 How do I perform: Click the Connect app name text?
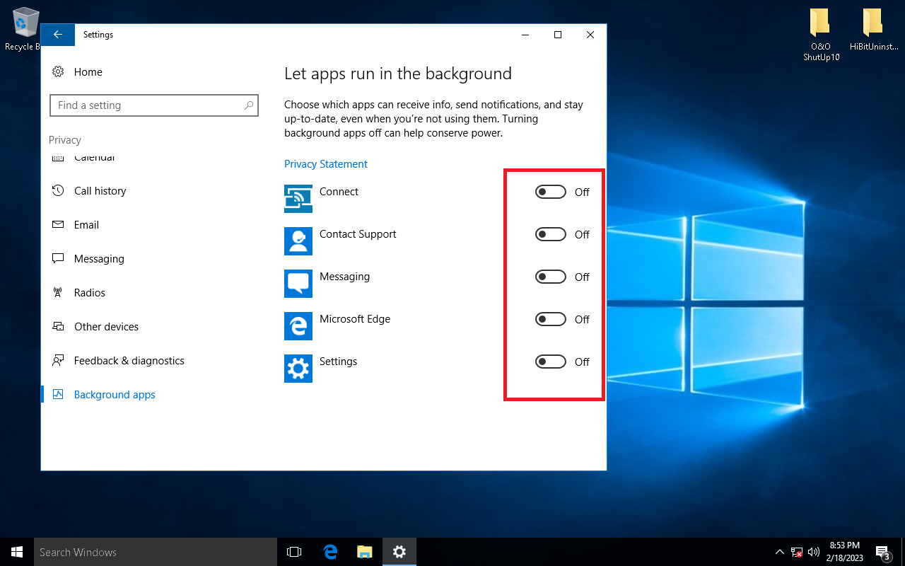339,192
